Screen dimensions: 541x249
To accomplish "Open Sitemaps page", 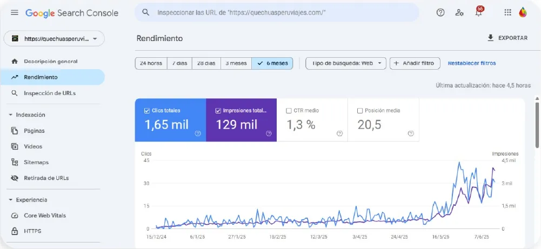I will tap(52, 162).
